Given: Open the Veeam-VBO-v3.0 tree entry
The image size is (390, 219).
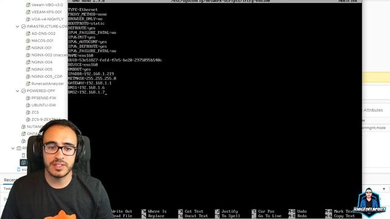Looking at the screenshot, I should [47, 5].
